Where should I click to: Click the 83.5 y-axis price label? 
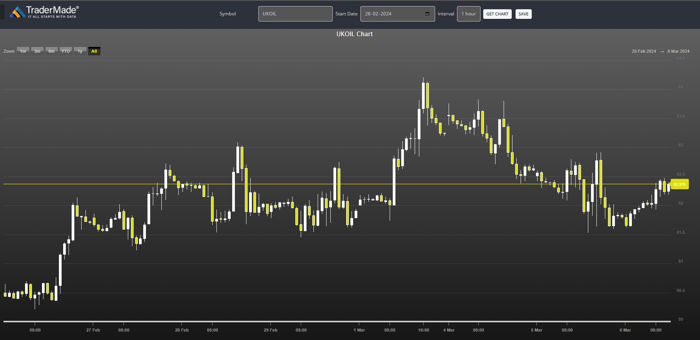[681, 116]
